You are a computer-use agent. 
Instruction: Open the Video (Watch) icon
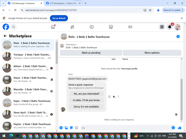[92, 27]
